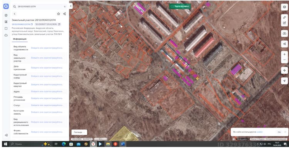Copy the parcel coordinates
The image size is (289, 162).
click(59, 24)
